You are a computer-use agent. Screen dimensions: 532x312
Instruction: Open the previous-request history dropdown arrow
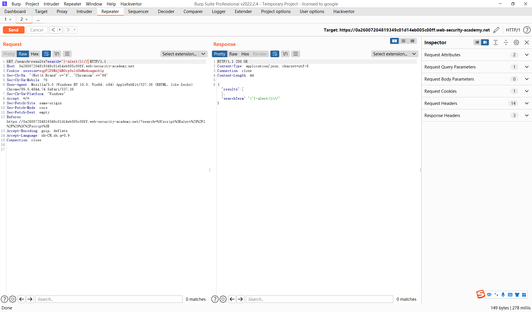[60, 30]
